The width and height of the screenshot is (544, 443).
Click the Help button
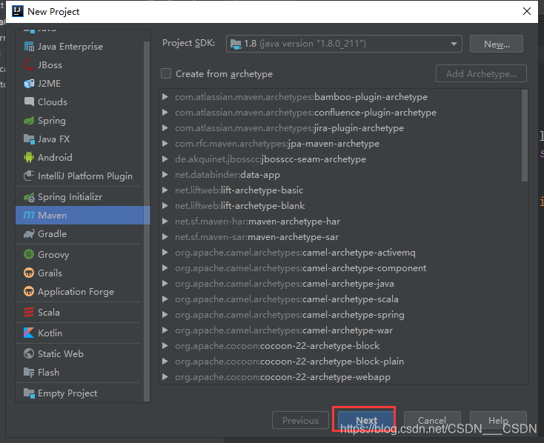[x=498, y=420]
